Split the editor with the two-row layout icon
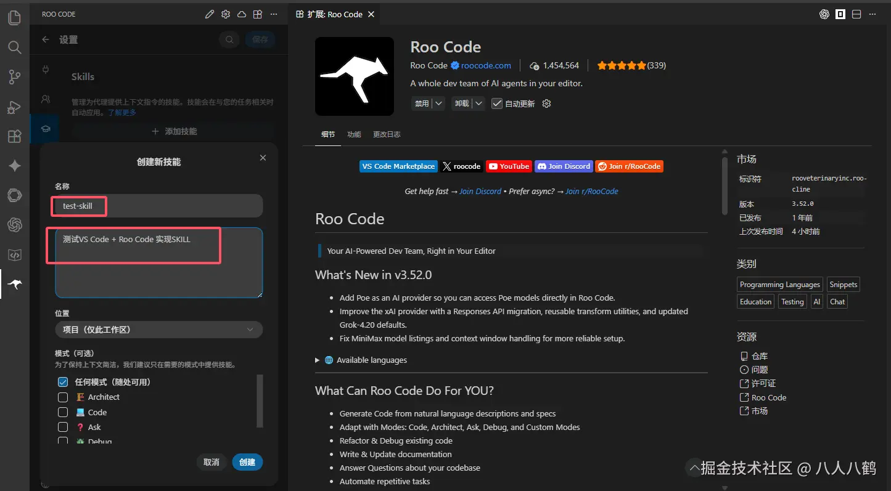The image size is (891, 491). (x=856, y=14)
